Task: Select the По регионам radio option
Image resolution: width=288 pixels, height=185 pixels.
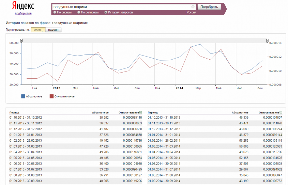Action: (79, 12)
